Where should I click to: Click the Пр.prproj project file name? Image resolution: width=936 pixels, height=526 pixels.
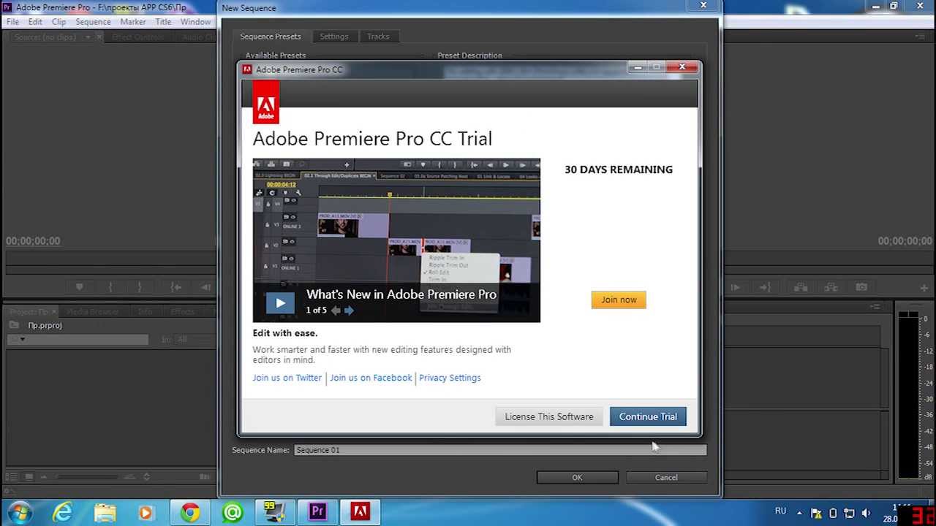pos(45,325)
